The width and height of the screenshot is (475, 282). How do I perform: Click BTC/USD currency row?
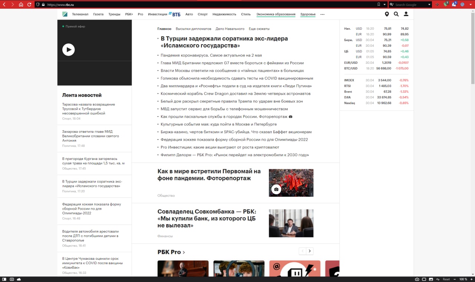[376, 68]
